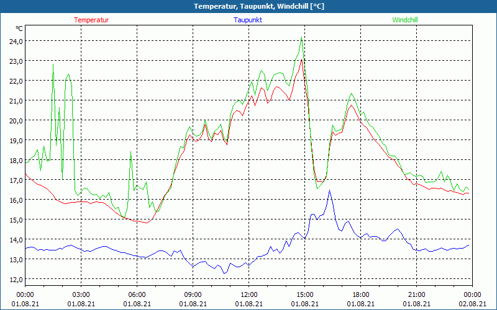Image resolution: width=497 pixels, height=310 pixels.
Task: Click the '12:00' time axis label
Action: [249, 295]
